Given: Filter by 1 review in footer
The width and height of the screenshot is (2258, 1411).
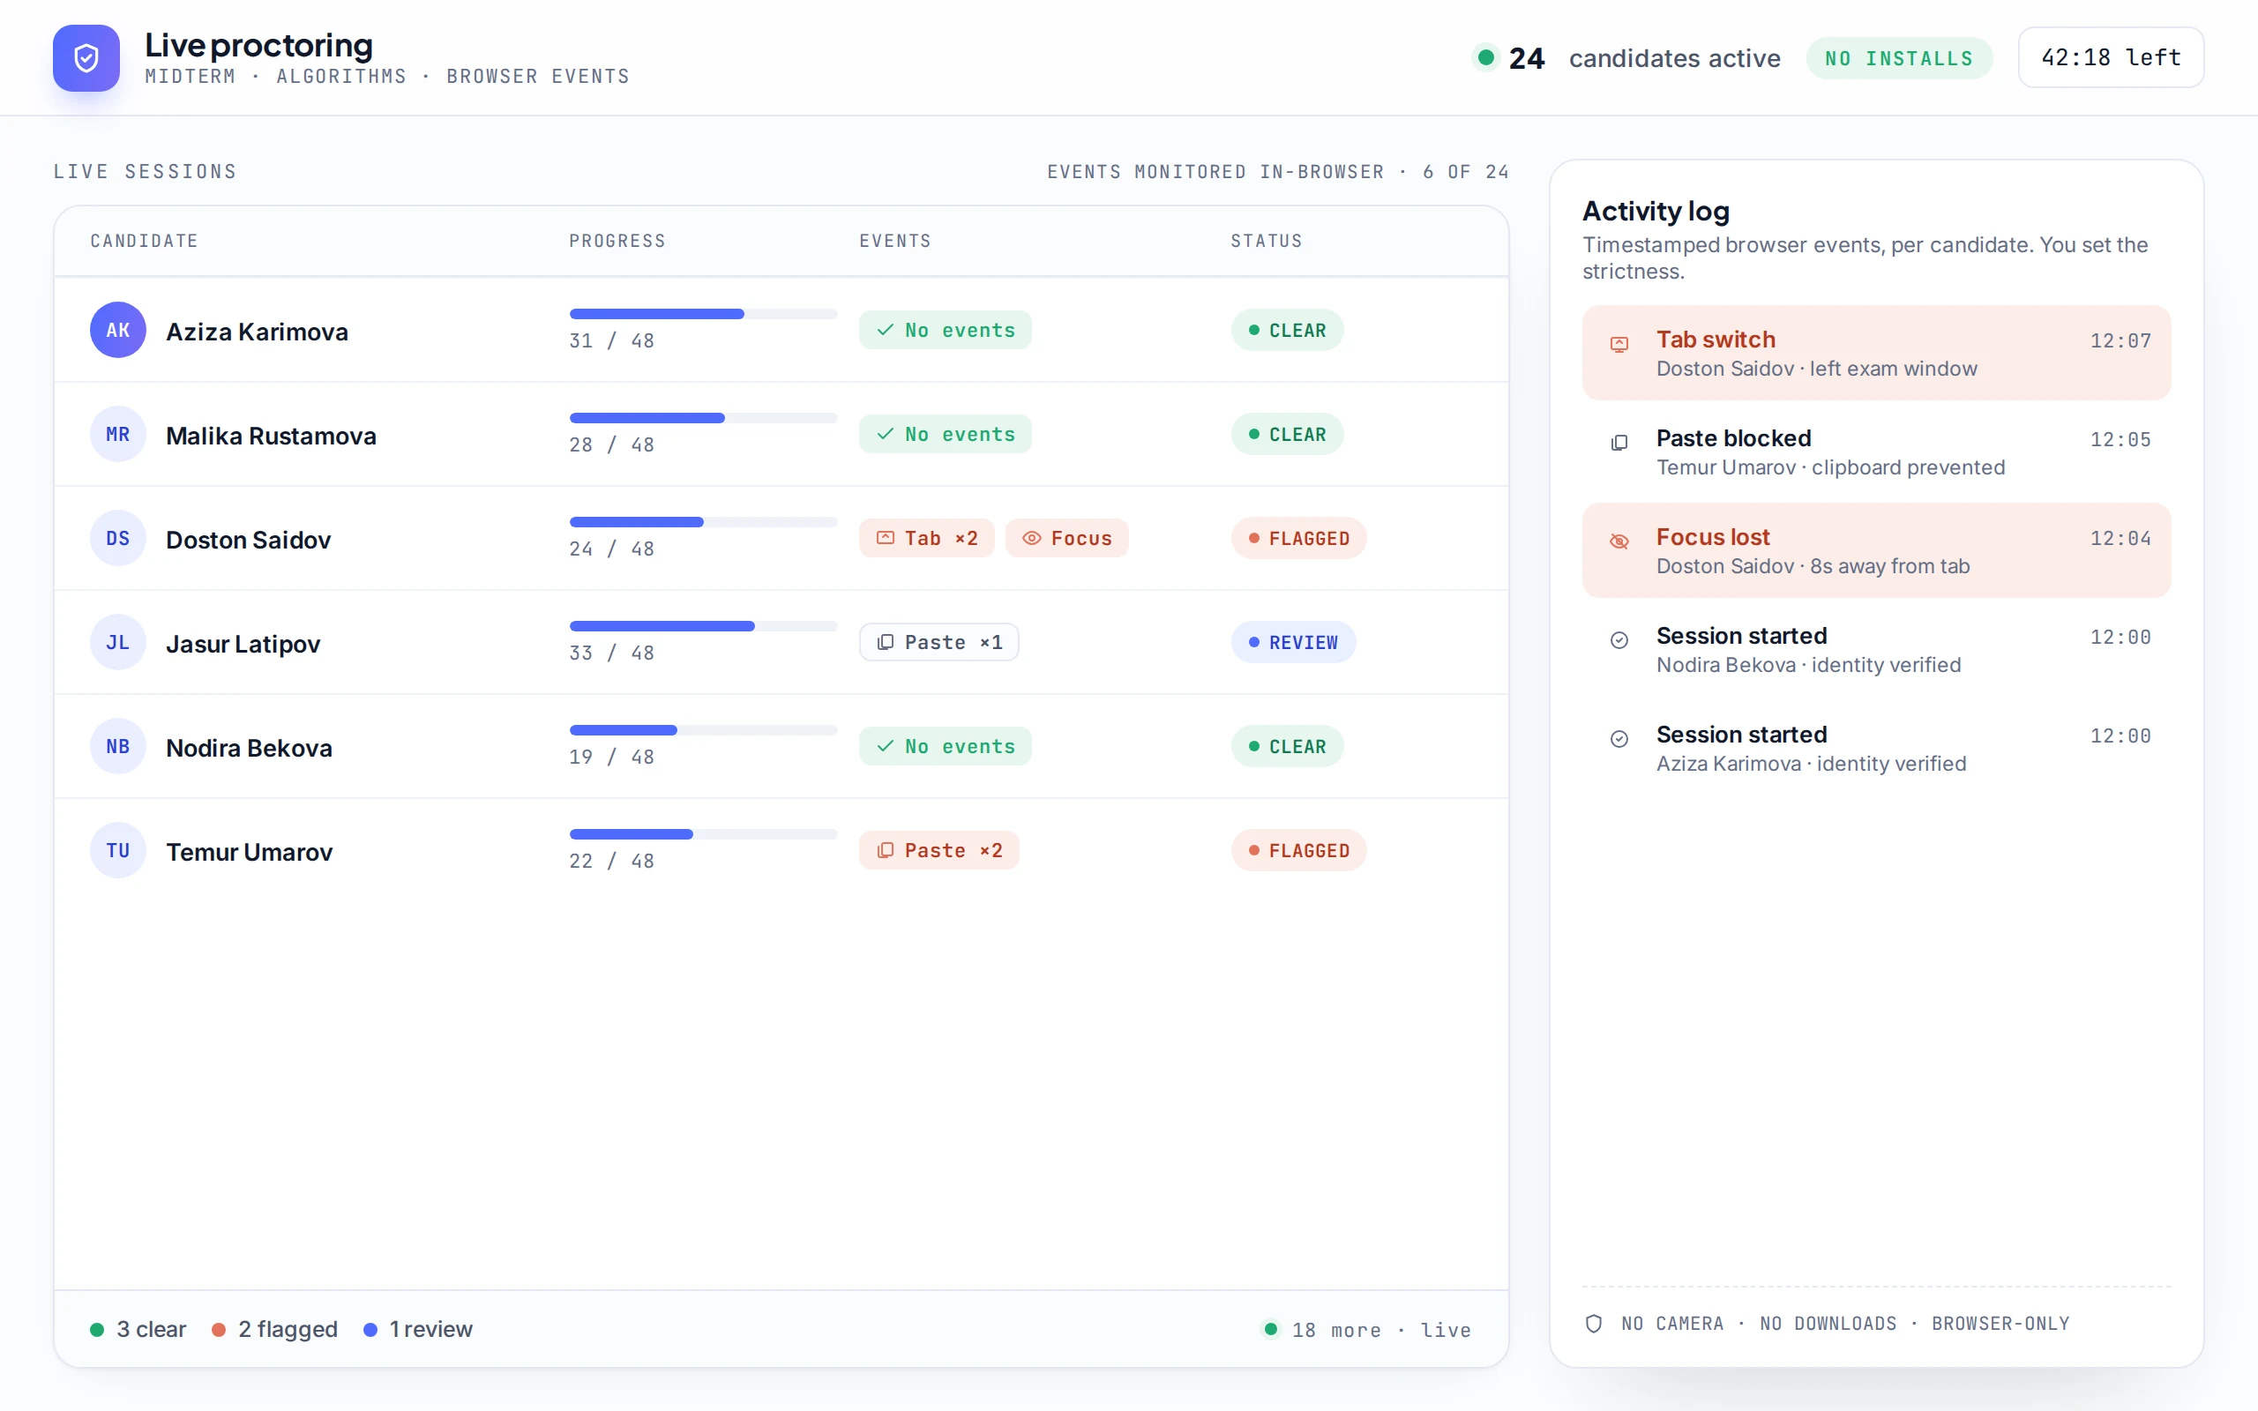Looking at the screenshot, I should tap(418, 1329).
